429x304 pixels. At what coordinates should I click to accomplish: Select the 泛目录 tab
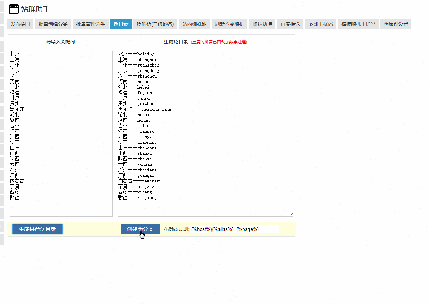point(121,24)
